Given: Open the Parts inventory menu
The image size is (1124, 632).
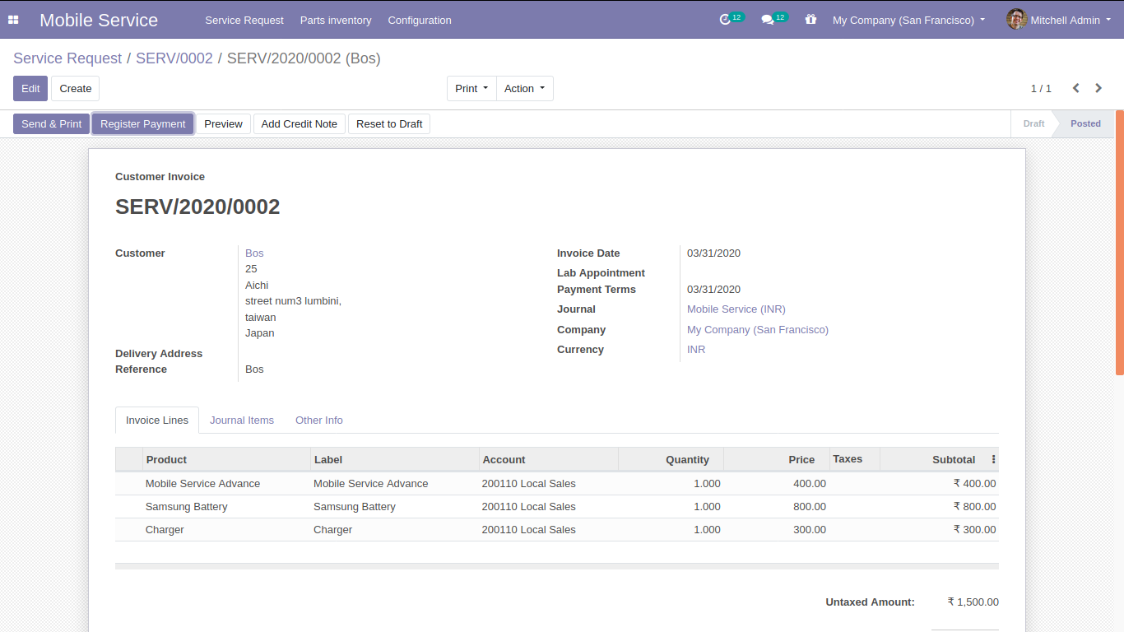Looking at the screenshot, I should pos(335,20).
